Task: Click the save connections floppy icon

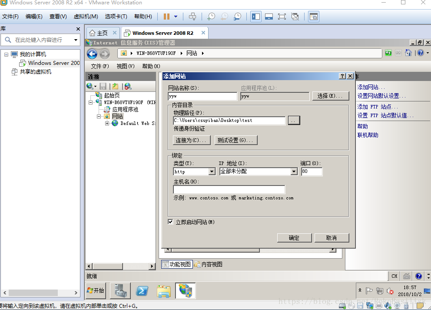Action: [103, 87]
